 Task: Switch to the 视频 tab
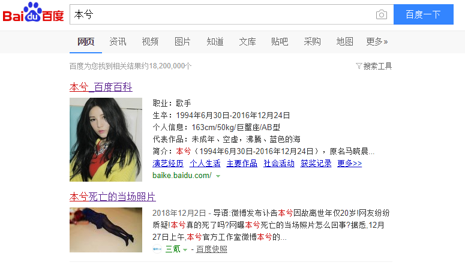[x=150, y=41]
